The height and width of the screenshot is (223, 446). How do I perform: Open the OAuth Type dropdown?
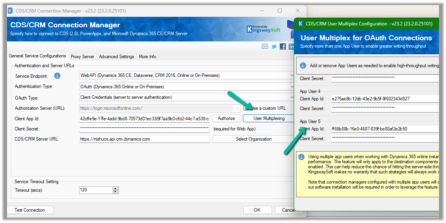tap(291, 97)
